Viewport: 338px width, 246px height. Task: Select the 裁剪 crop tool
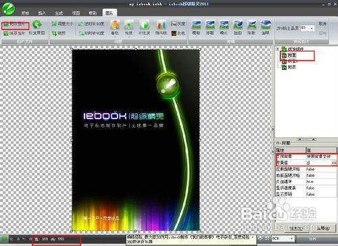tap(59, 33)
